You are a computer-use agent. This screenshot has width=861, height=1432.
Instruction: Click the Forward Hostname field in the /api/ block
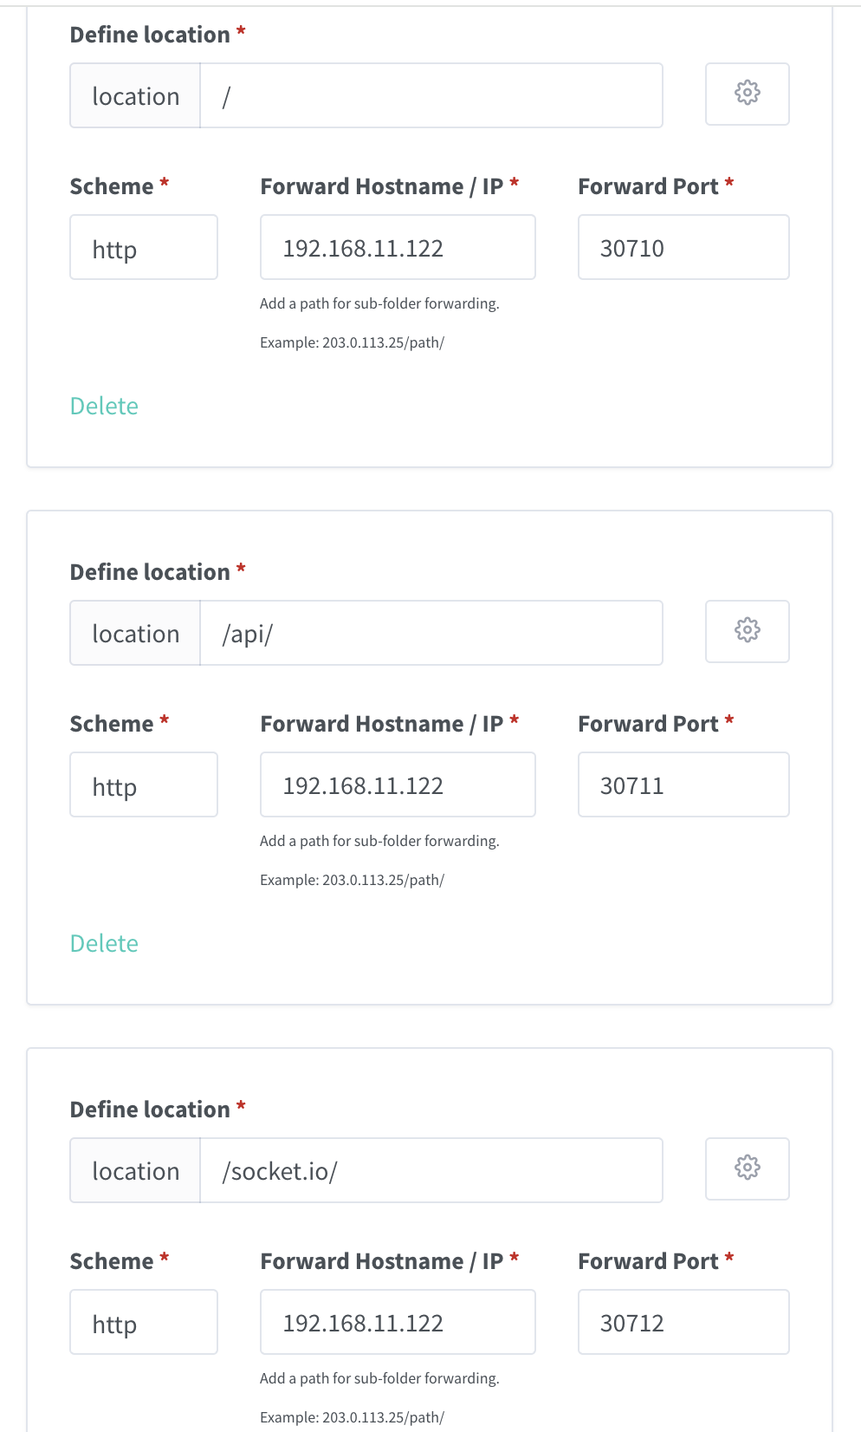(398, 784)
